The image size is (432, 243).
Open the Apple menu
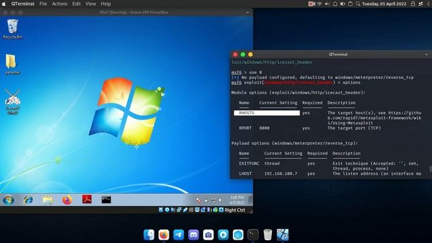tap(4, 4)
